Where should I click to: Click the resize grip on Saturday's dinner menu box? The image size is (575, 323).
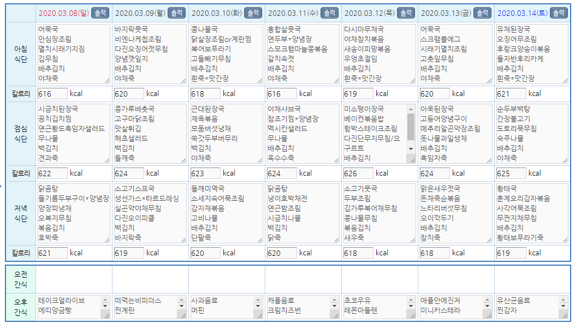click(x=566, y=241)
